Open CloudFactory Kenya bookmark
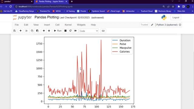 [x=25, y=11]
